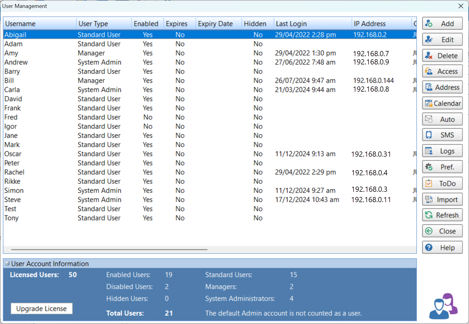Sort by the Enabled column header
Screen dimensions: 469x324
148,24
